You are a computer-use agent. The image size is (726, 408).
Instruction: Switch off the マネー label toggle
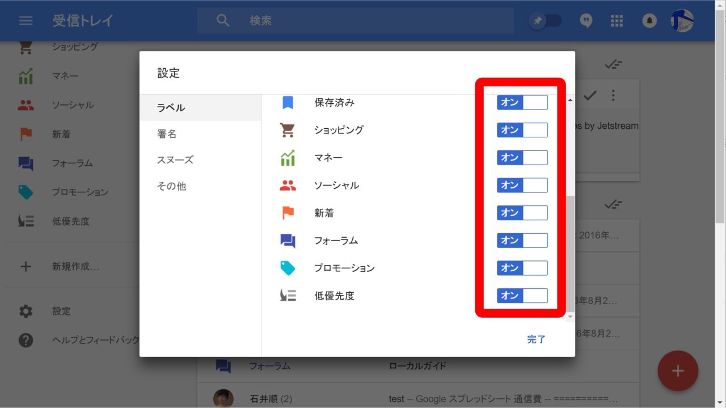coord(522,158)
